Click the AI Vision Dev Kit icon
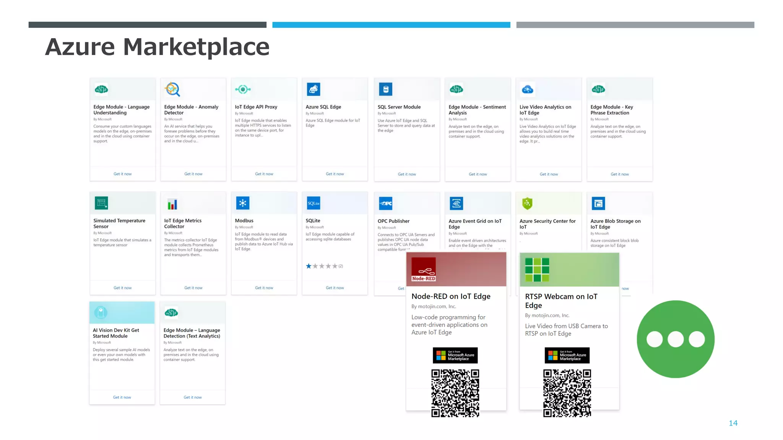Image resolution: width=783 pixels, height=440 pixels. click(x=101, y=312)
